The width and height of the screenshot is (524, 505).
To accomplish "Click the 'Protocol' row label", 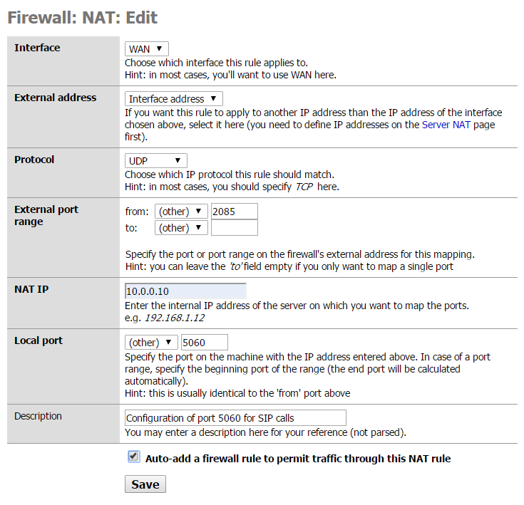I will [x=34, y=160].
